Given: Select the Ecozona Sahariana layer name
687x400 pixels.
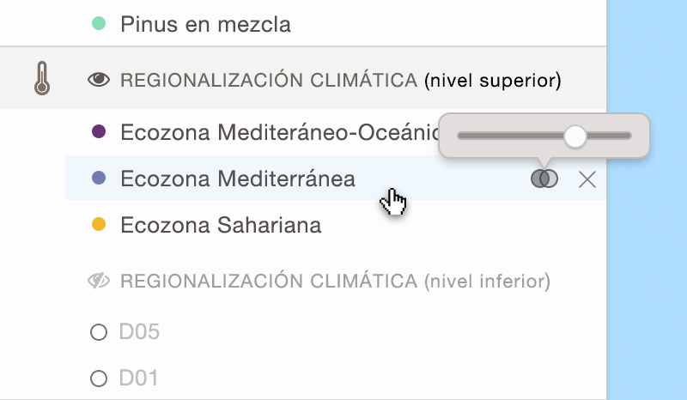Looking at the screenshot, I should click(221, 225).
